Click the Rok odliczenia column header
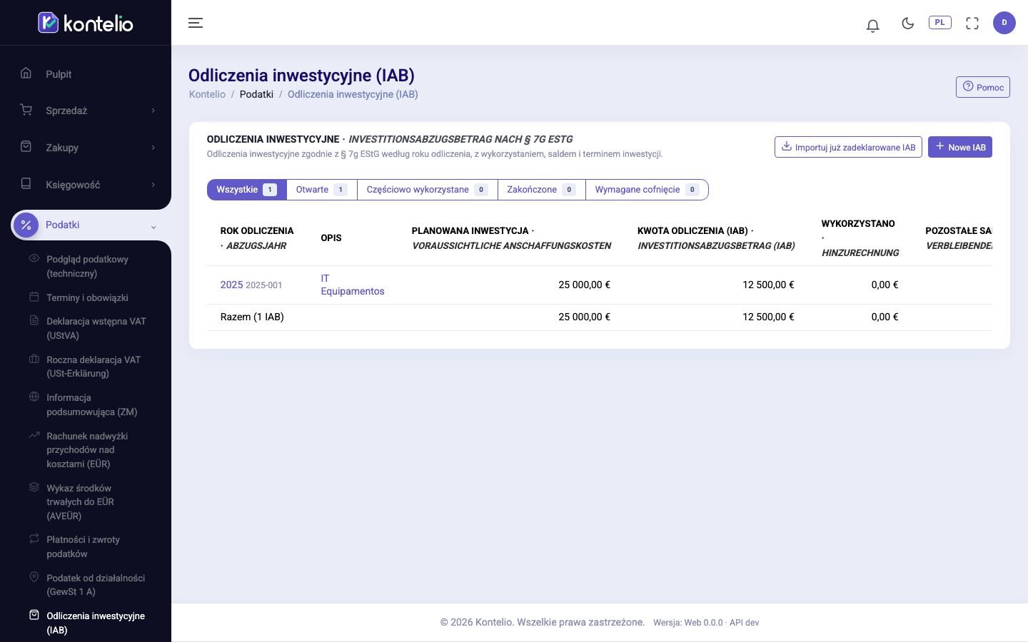This screenshot has height=642, width=1028. pos(257,238)
